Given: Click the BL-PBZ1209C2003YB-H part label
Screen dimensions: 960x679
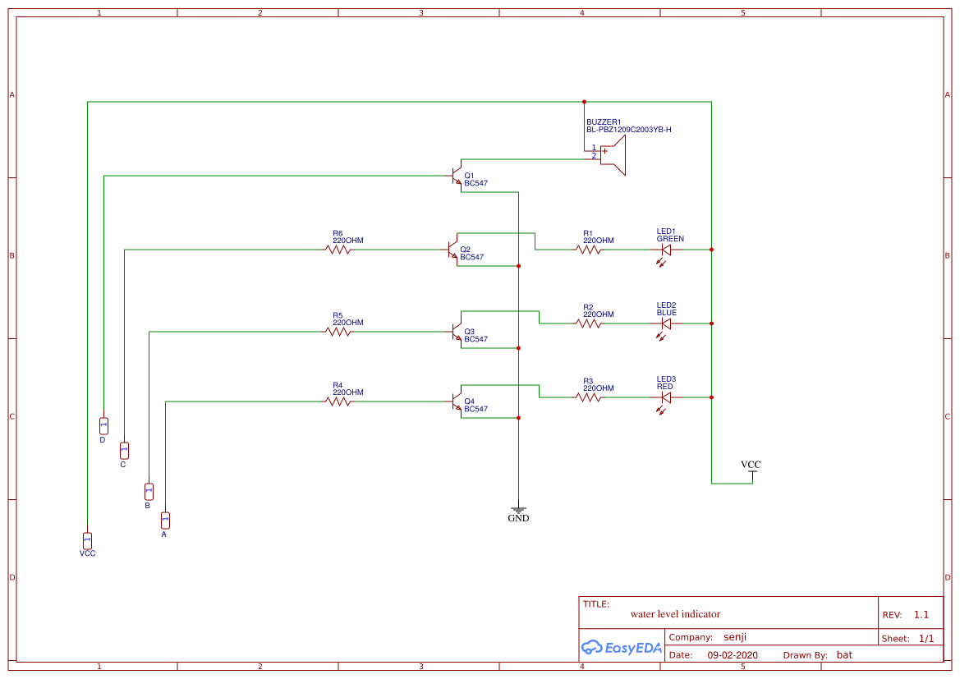Looking at the screenshot, I should tap(629, 130).
